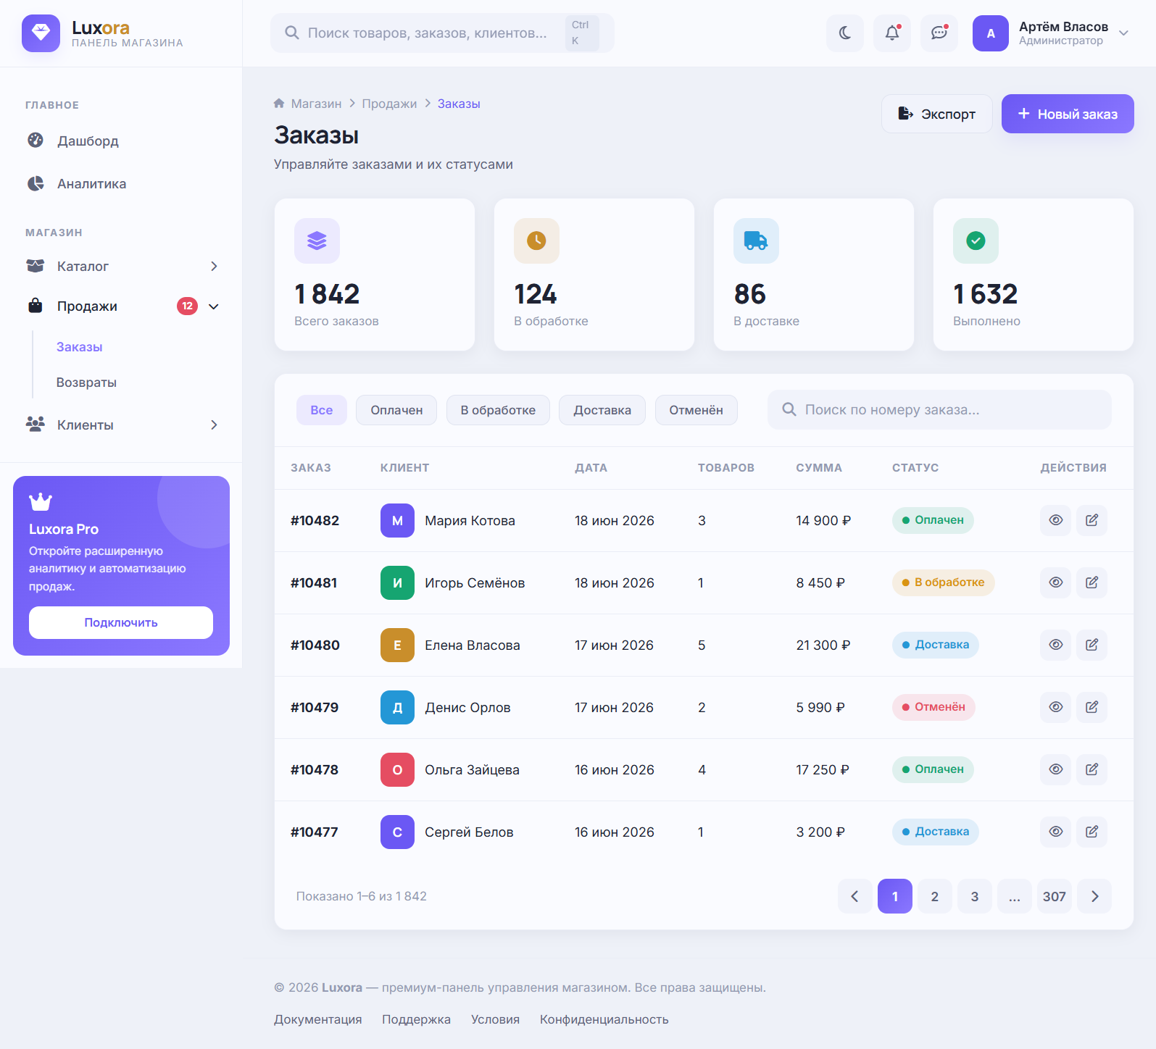
Task: Click the Каталог box icon
Action: 35,266
